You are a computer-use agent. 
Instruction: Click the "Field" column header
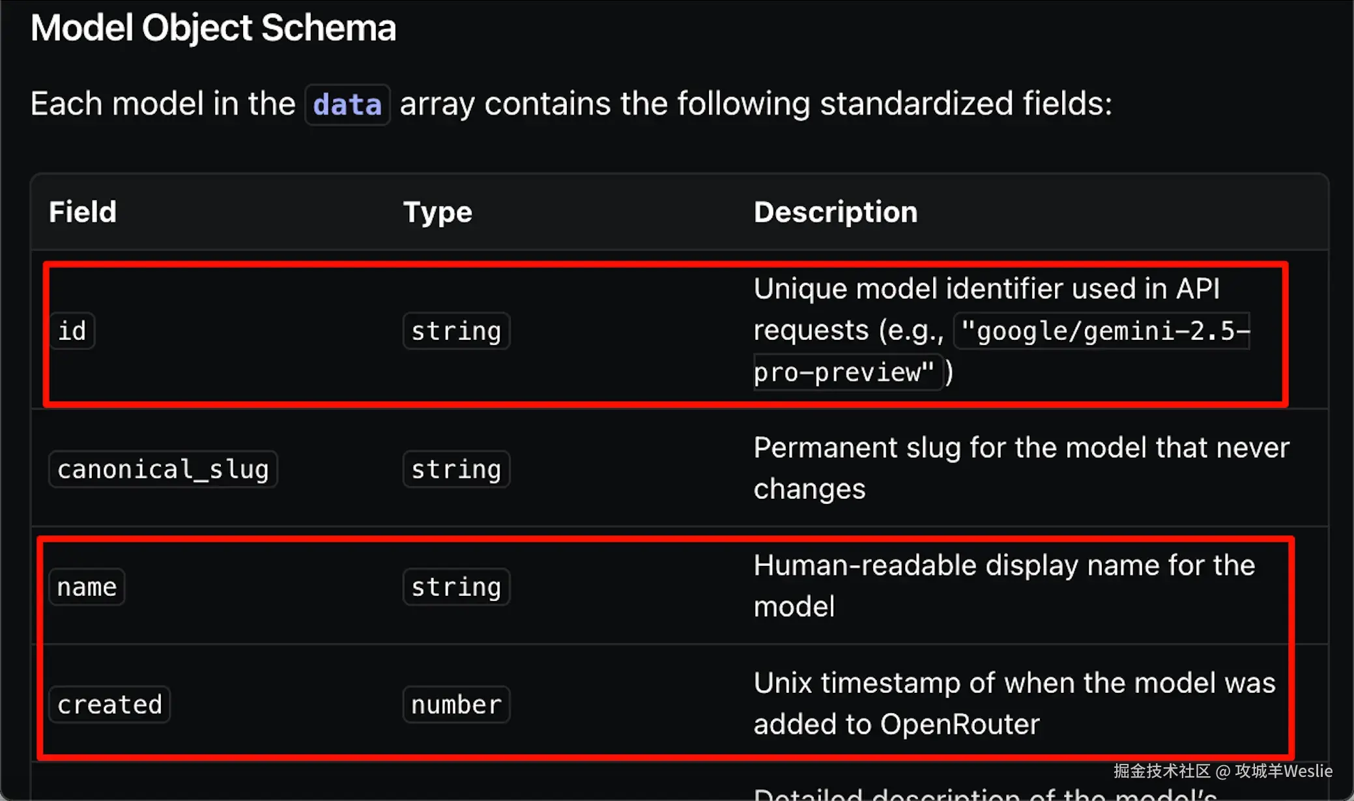pyautogui.click(x=83, y=212)
